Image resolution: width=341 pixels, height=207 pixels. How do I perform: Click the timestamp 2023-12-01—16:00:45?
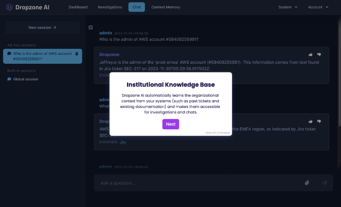click(x=131, y=167)
